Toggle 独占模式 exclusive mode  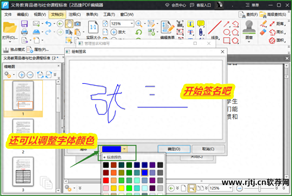(14, 50)
